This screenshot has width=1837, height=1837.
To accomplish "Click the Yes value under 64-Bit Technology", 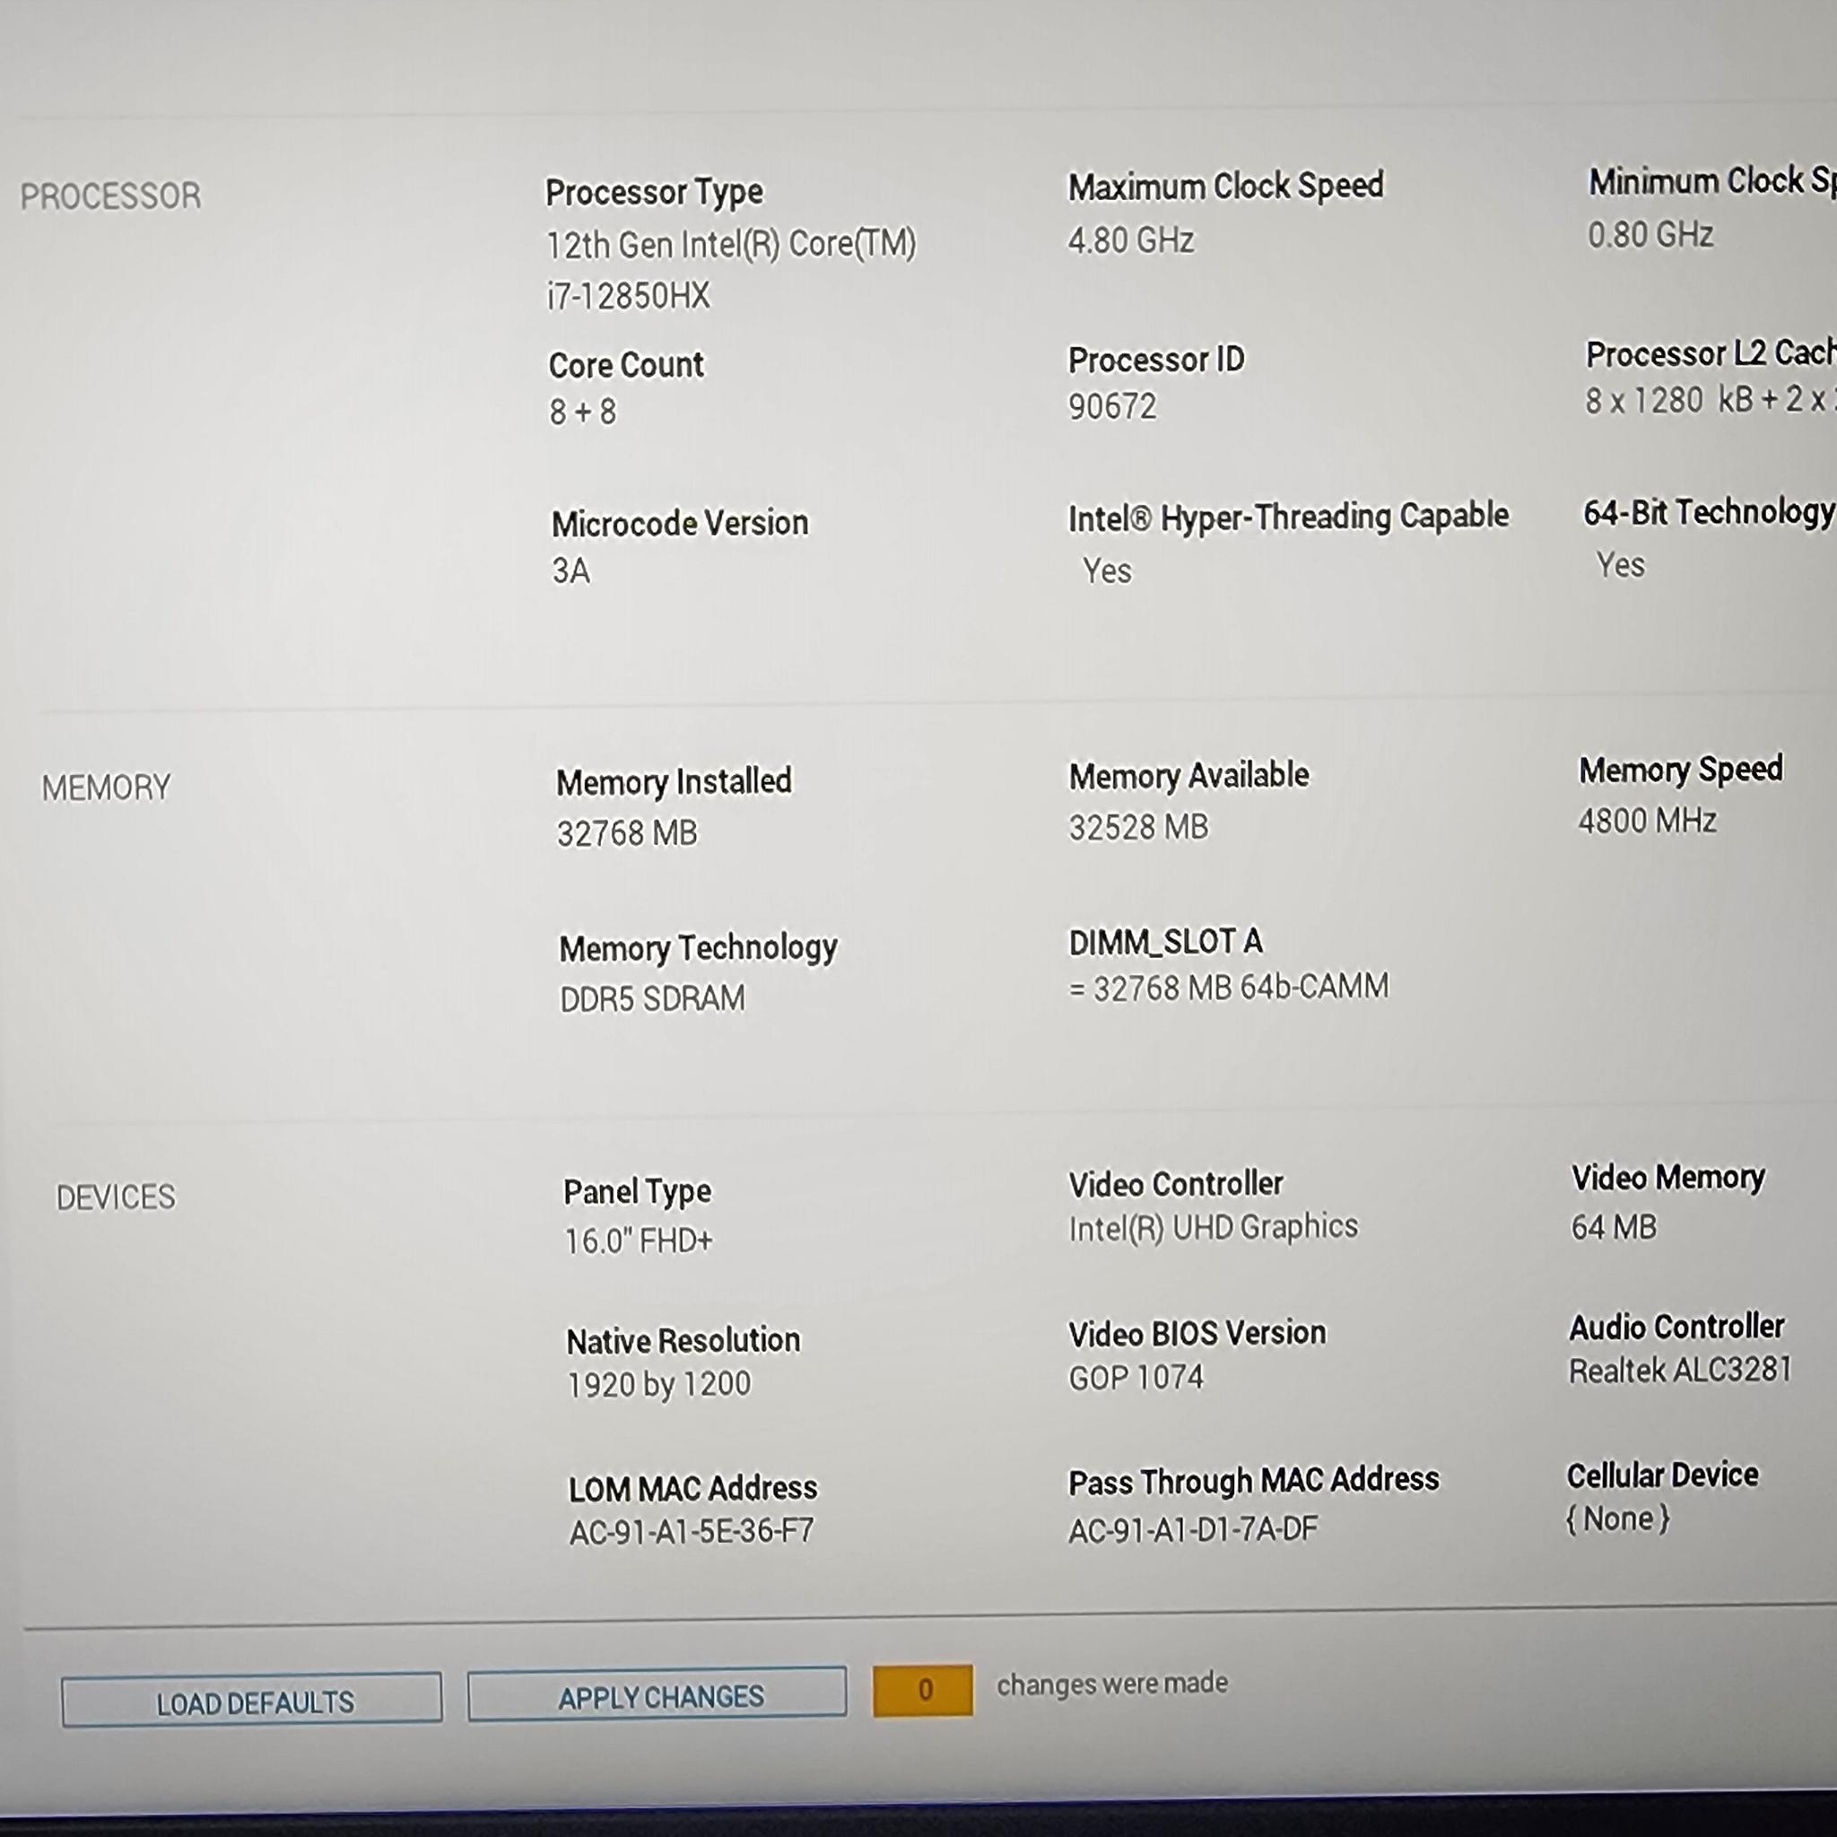I will click(x=1620, y=565).
